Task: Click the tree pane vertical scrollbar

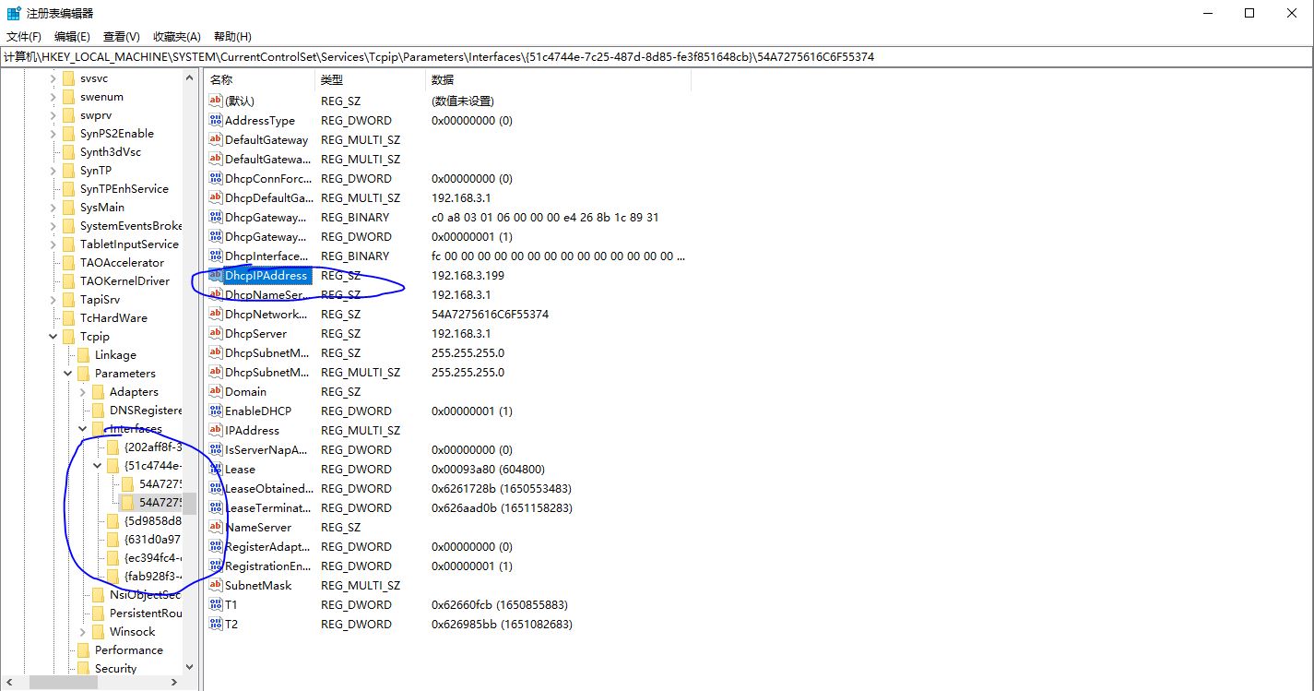Action: (189, 372)
